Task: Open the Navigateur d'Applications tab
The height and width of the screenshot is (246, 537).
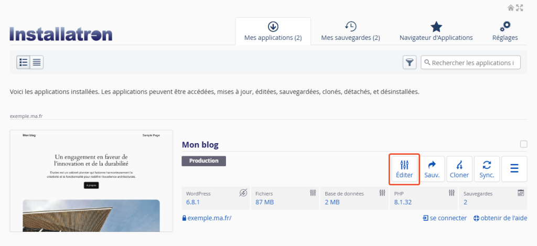Action: tap(436, 31)
